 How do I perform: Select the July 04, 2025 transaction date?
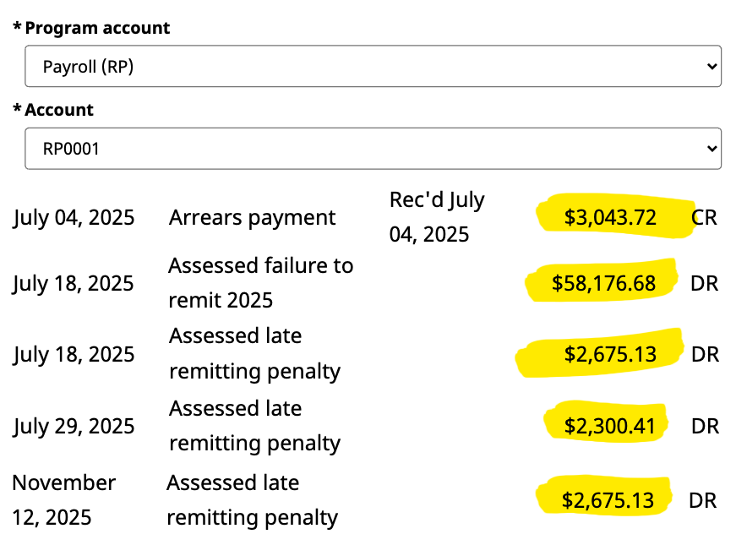click(x=74, y=217)
